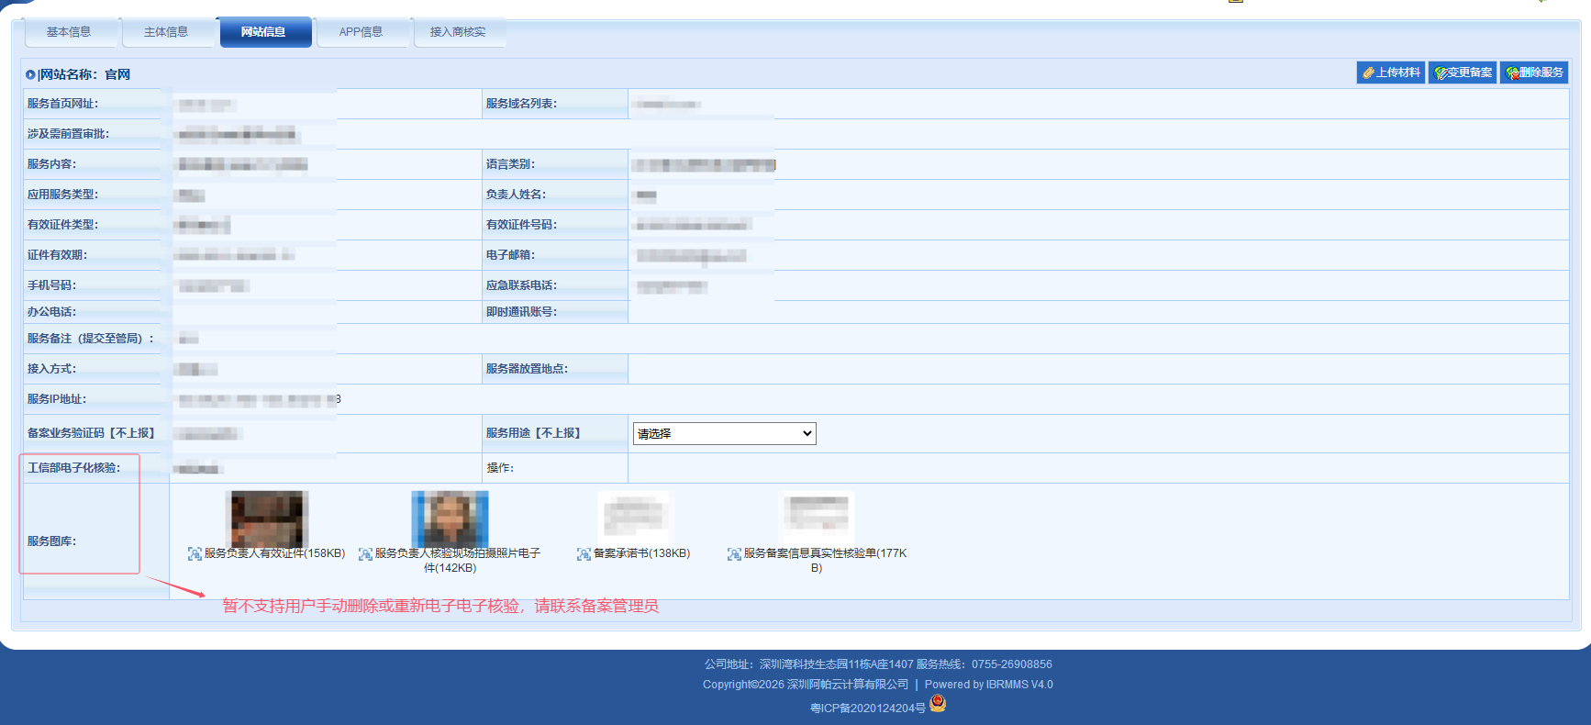Click preview icon beside 服务备案信息真实性核验单

tap(734, 554)
